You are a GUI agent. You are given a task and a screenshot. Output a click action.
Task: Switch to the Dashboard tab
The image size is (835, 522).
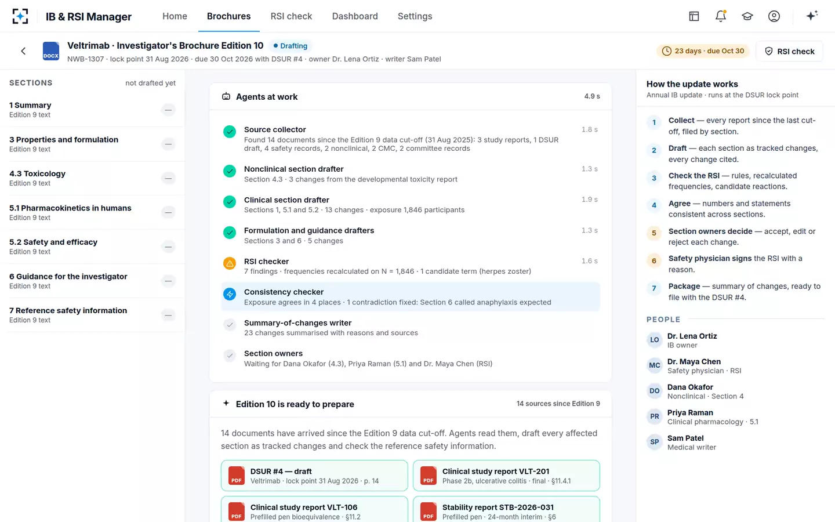pyautogui.click(x=355, y=16)
